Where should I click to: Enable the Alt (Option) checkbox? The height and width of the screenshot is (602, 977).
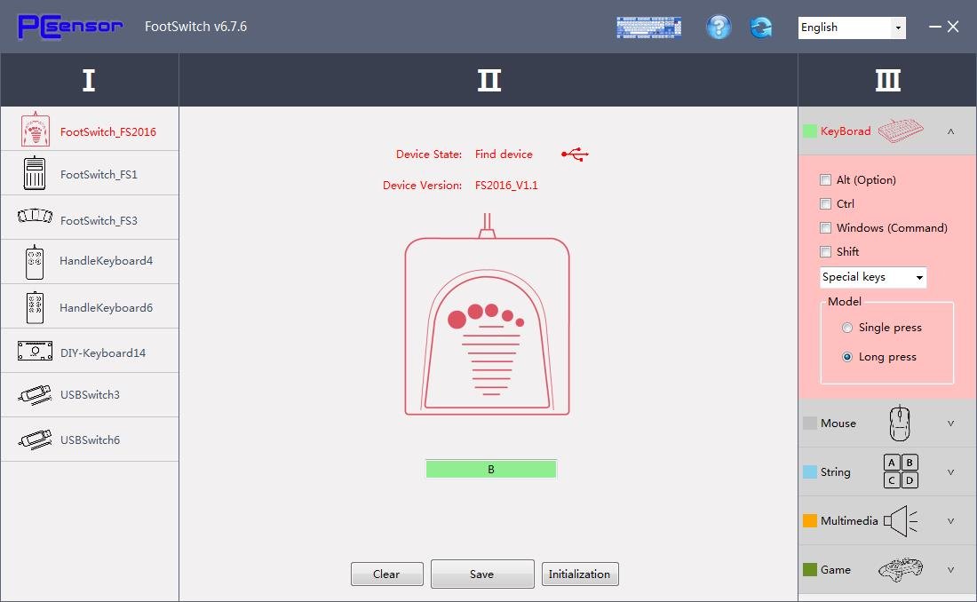(826, 180)
